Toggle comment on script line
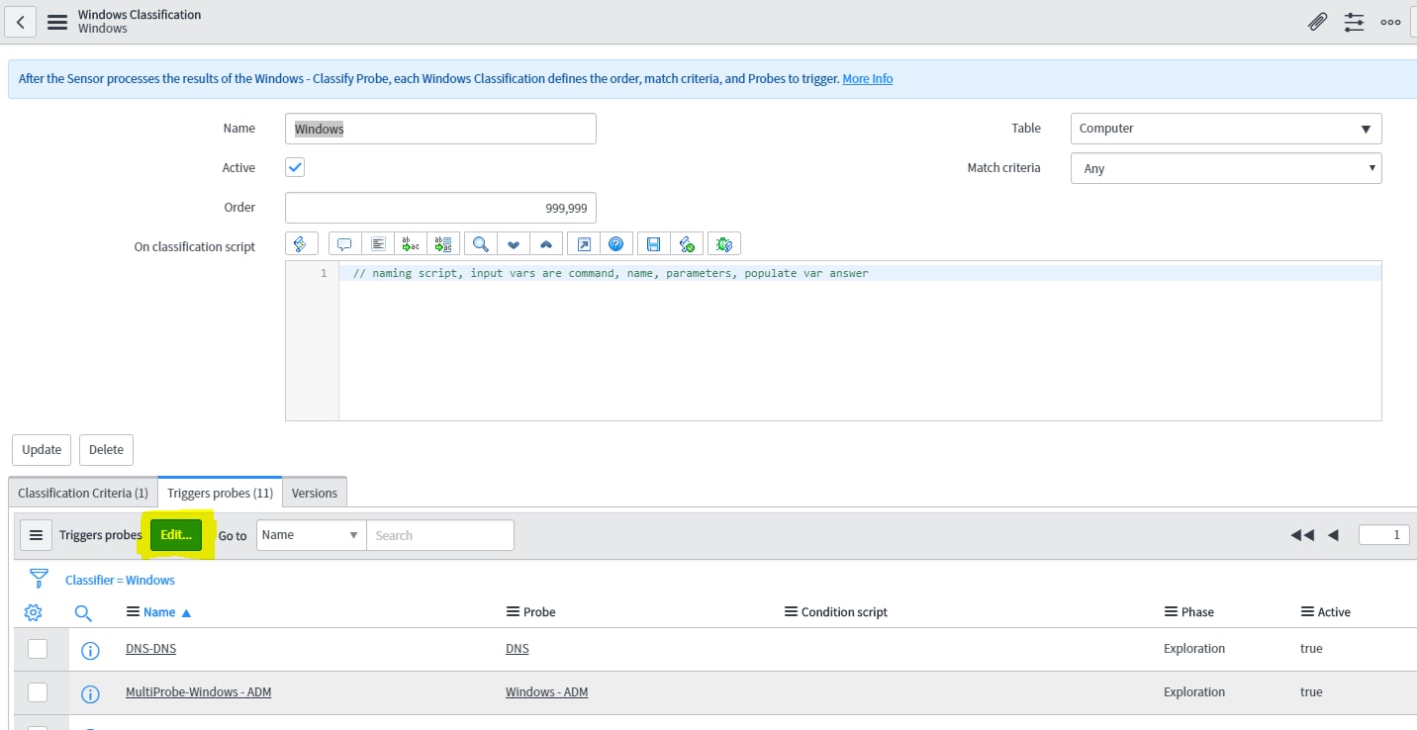Viewport: 1417px width, 730px height. pyautogui.click(x=344, y=243)
